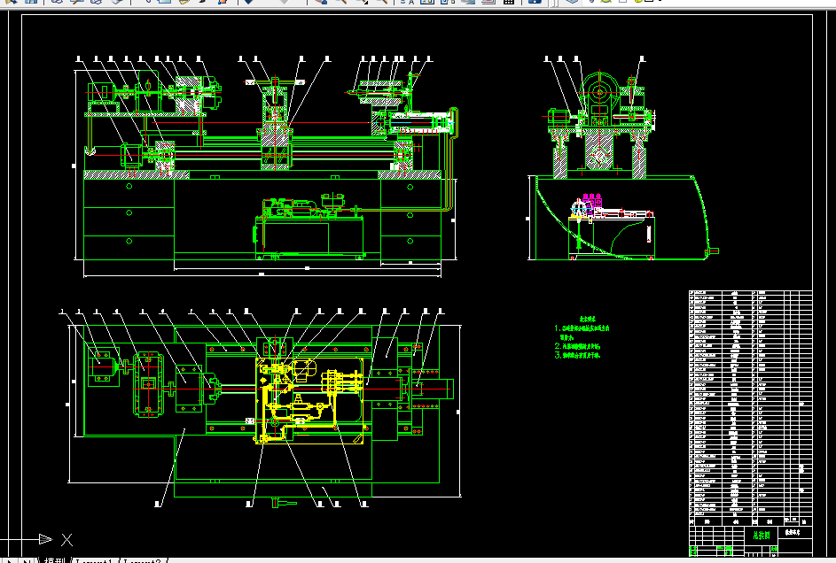The image size is (836, 563).
Task: Select technical requirement line starting with 2.
Action: [x=577, y=346]
